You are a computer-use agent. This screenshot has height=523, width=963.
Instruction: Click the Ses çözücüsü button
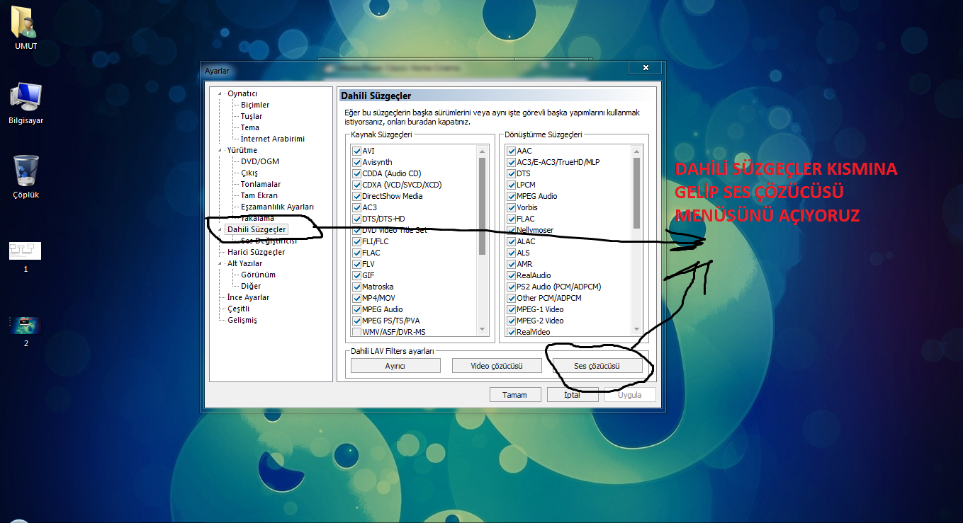click(597, 366)
